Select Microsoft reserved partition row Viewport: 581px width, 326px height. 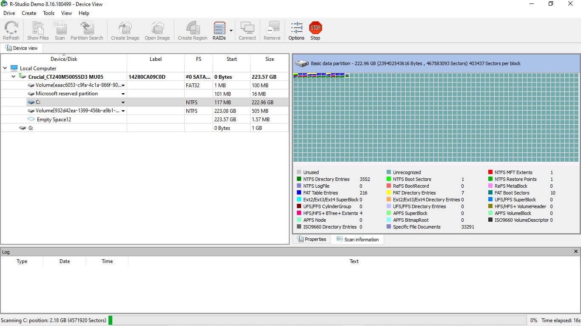(x=145, y=94)
